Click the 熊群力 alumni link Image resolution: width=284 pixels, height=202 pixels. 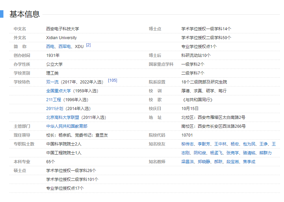266,153
